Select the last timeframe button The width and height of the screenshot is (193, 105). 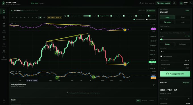click(44, 18)
